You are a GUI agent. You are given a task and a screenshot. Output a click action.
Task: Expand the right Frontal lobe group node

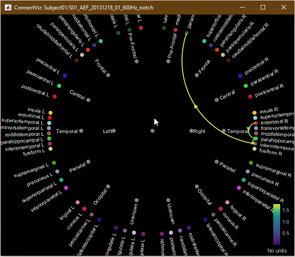click(x=196, y=75)
